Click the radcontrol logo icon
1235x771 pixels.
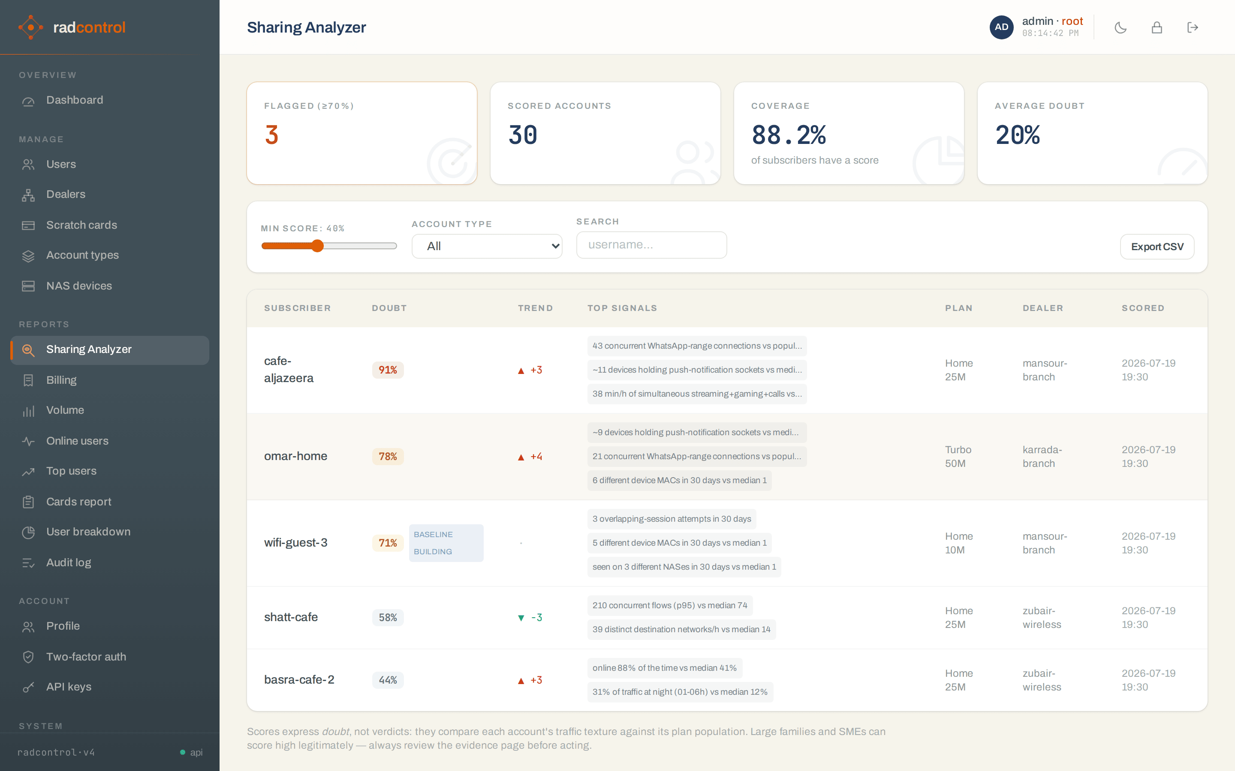click(x=30, y=27)
